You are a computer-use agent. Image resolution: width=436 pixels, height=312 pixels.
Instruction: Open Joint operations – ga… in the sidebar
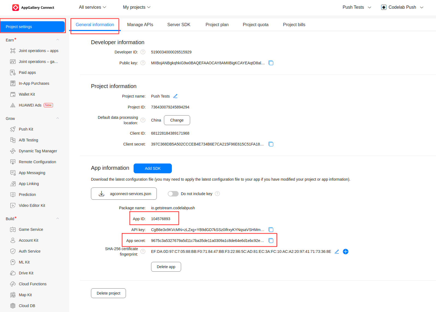(38, 62)
